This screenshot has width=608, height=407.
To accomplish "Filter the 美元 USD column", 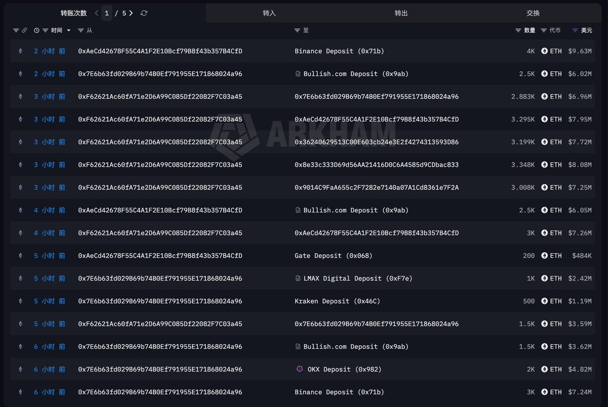I will click(575, 30).
